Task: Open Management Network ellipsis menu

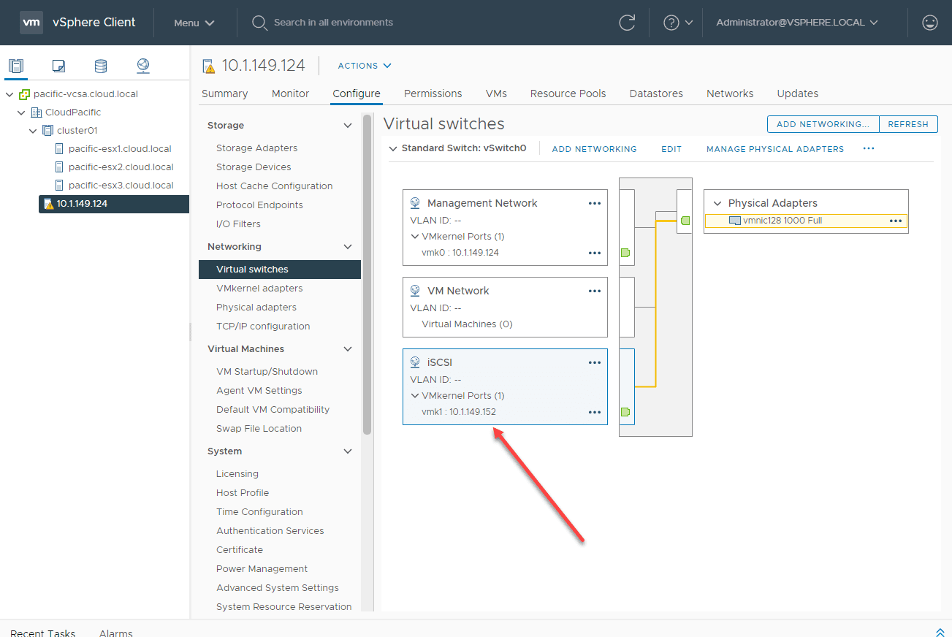Action: (x=595, y=203)
